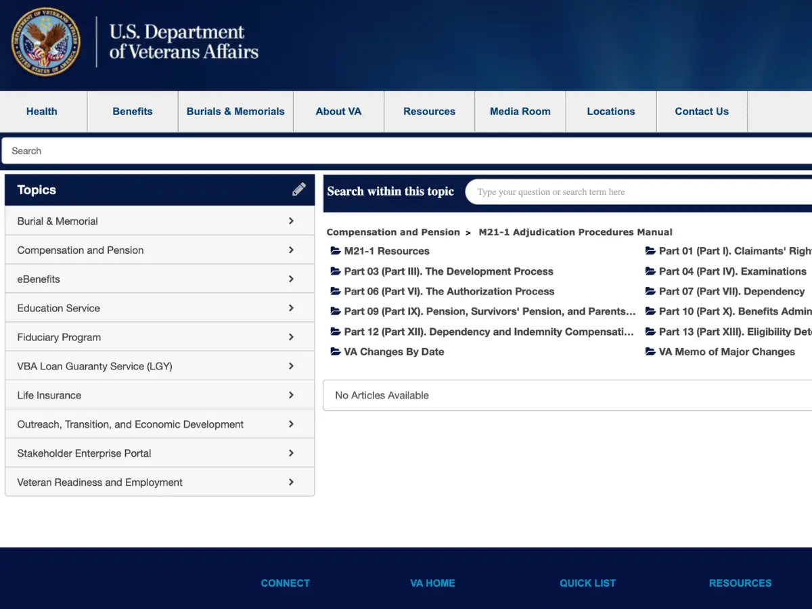
Task: Open Part 03 The Development Process
Action: coord(449,271)
